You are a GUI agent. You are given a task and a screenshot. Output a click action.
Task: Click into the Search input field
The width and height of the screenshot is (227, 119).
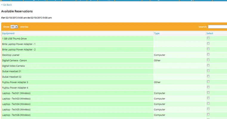click(x=217, y=27)
